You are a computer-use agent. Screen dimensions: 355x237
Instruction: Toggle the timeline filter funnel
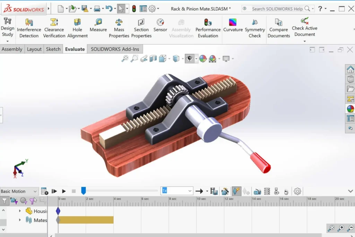[x=4, y=201]
